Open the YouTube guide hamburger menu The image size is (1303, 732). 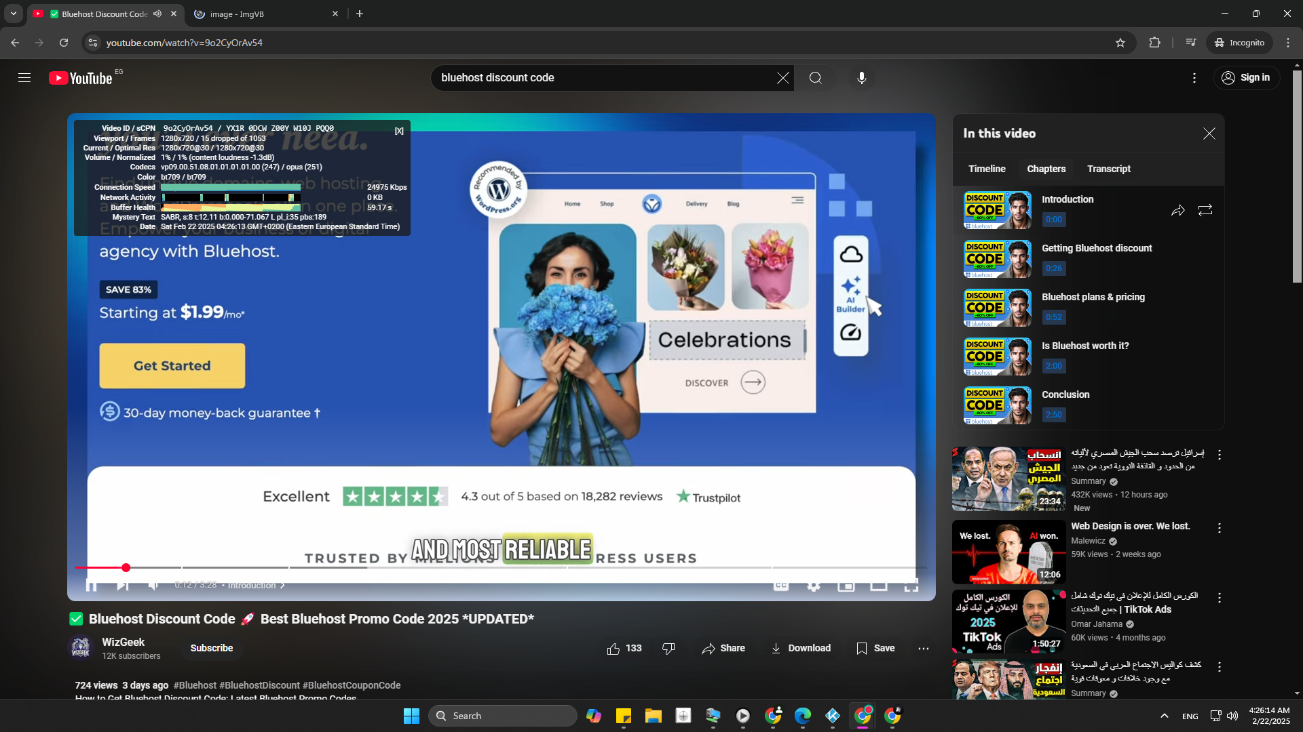tap(24, 78)
